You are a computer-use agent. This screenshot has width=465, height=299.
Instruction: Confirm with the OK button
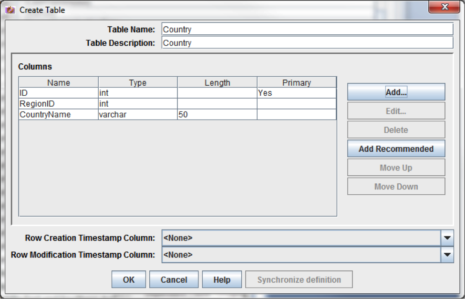(x=129, y=279)
